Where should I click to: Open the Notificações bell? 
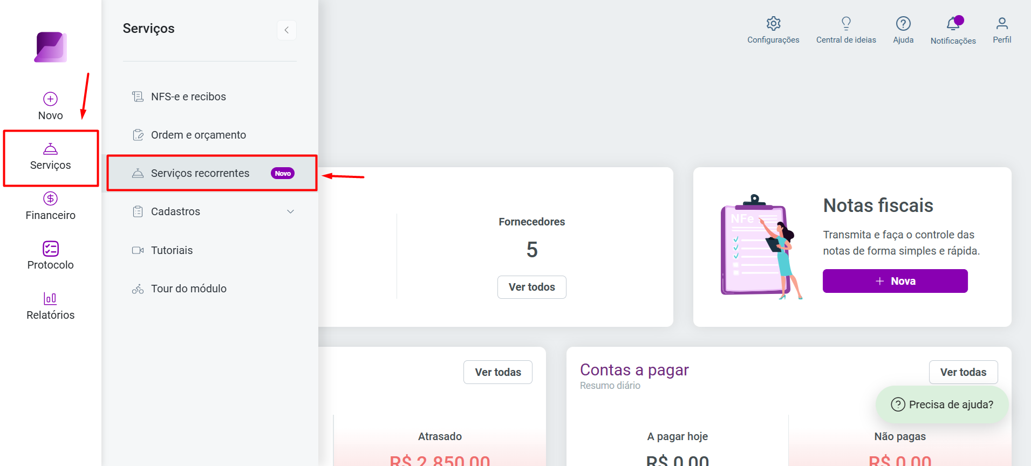point(953,23)
